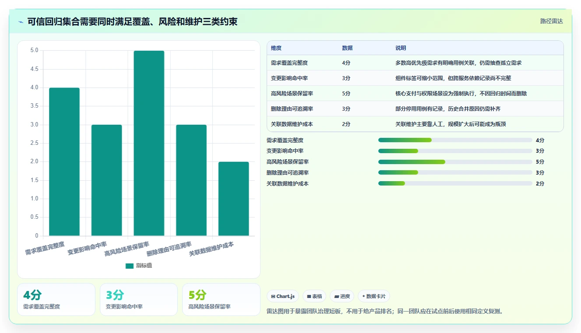Click 删除理由可追溯率 cell in table

(x=292, y=109)
